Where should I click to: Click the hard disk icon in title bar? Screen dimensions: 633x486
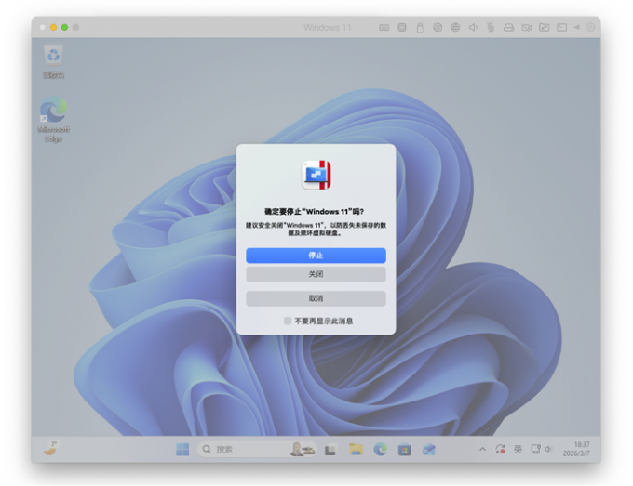tap(508, 28)
